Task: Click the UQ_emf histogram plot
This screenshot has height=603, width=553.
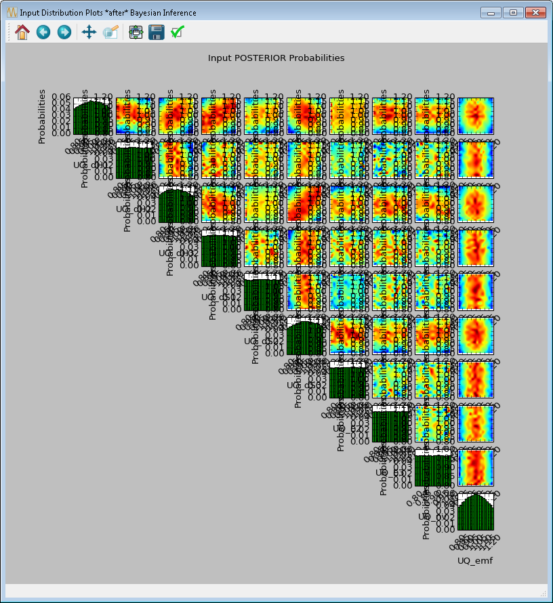Action: (475, 512)
